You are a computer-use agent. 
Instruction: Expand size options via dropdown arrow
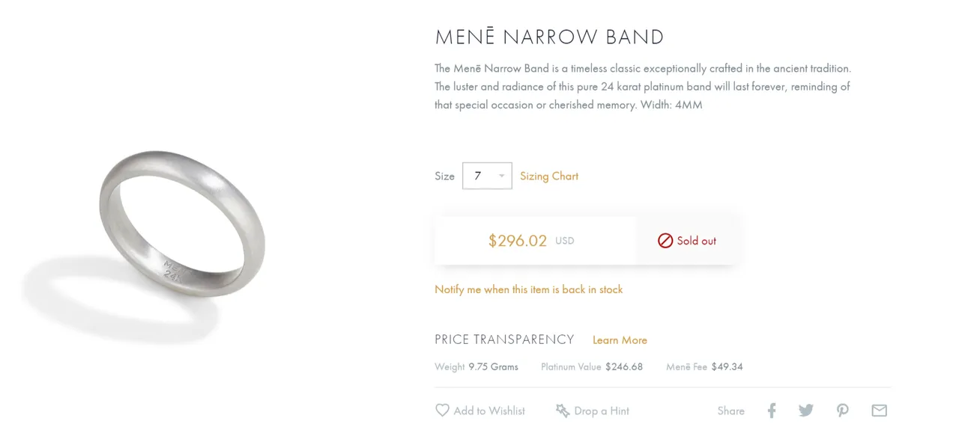[x=501, y=176]
